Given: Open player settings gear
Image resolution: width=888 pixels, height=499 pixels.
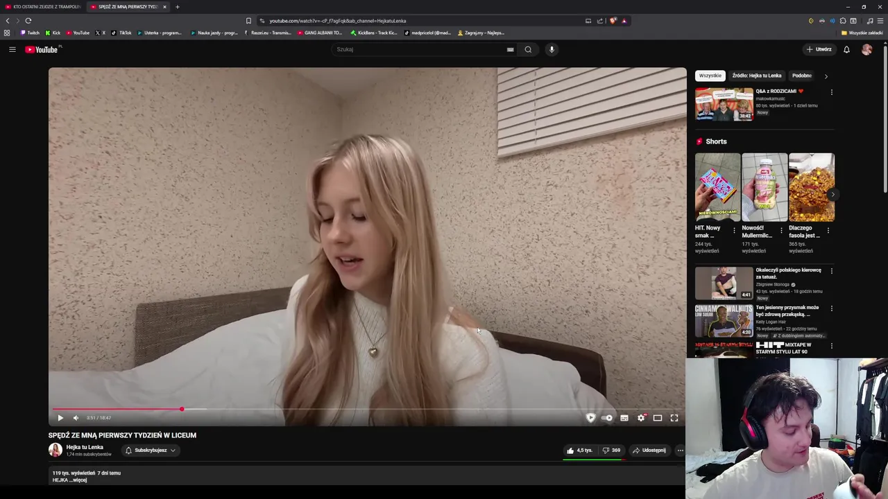Looking at the screenshot, I should pyautogui.click(x=641, y=418).
